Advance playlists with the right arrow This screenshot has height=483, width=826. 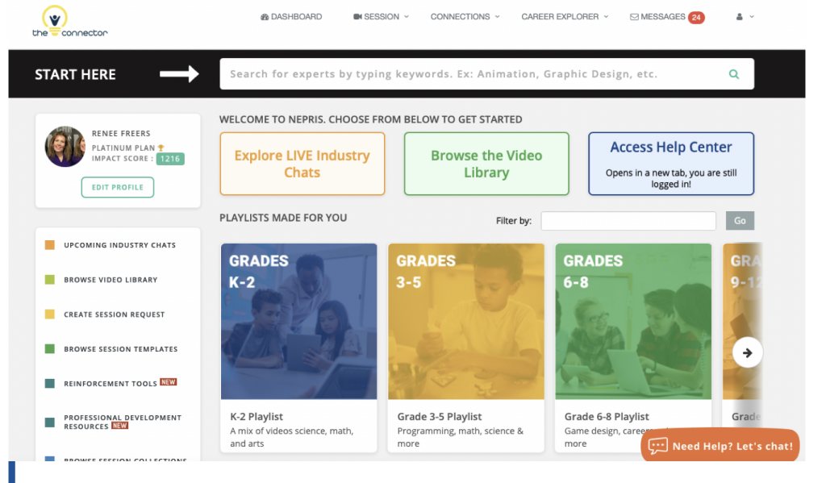tap(747, 353)
